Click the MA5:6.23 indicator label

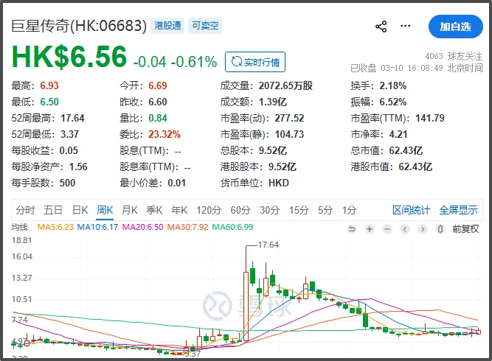point(55,227)
